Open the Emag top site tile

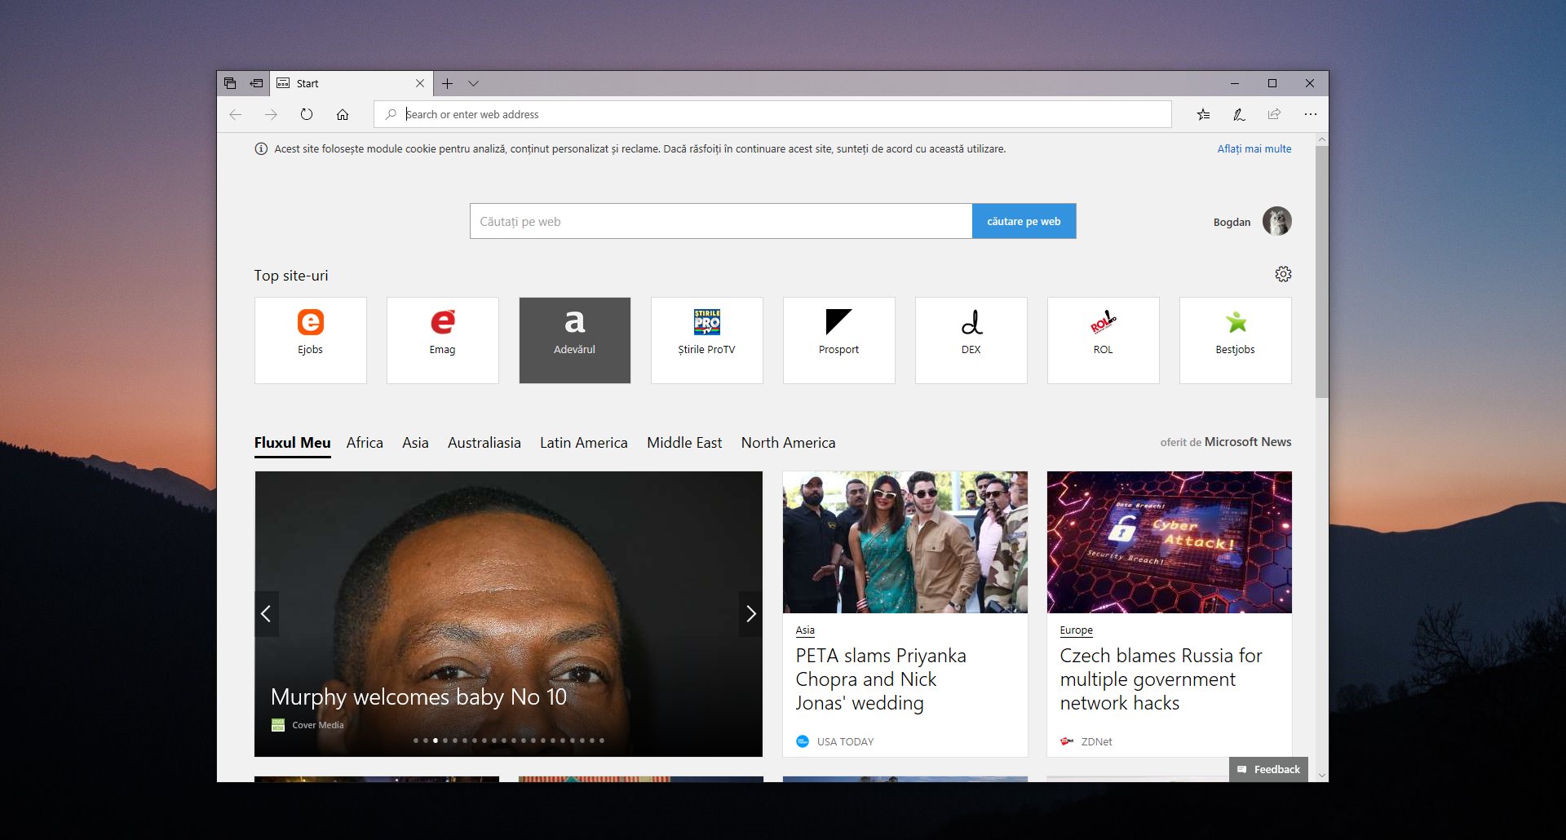tap(442, 339)
